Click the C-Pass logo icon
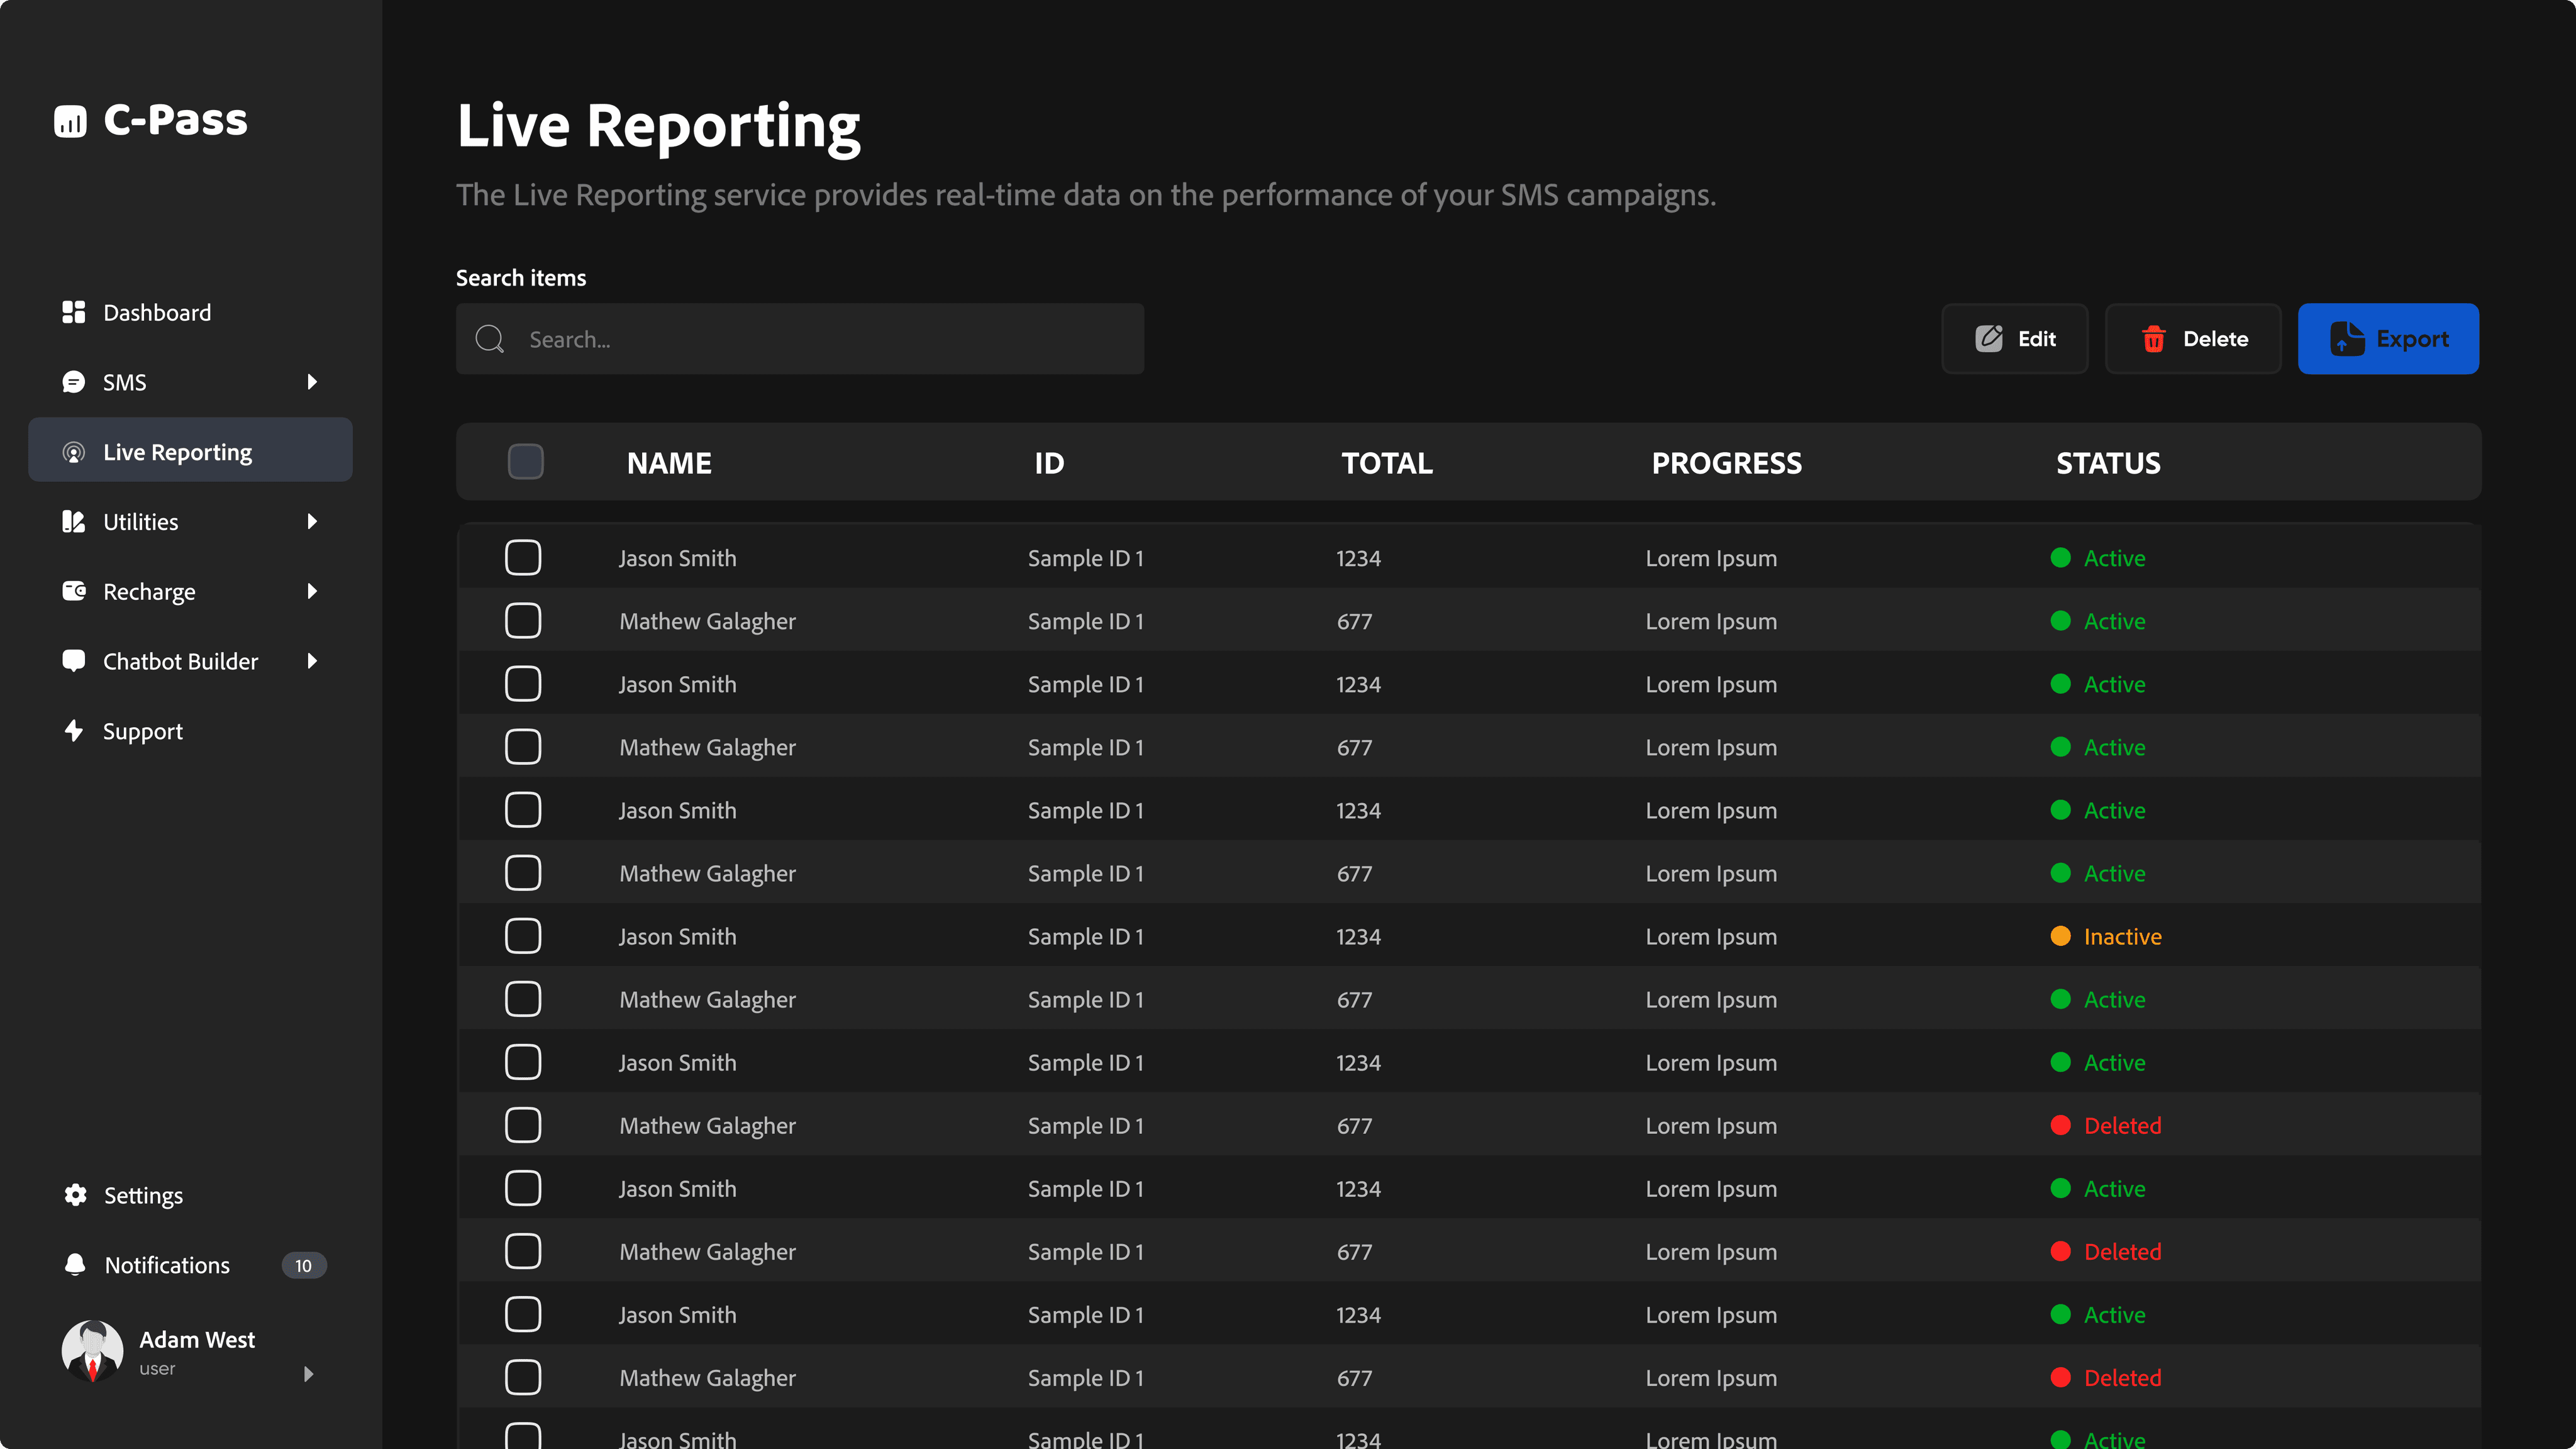Screen dimensions: 2576x1449 click(70, 121)
